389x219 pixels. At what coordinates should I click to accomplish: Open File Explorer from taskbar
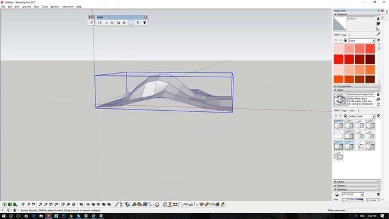[41, 216]
